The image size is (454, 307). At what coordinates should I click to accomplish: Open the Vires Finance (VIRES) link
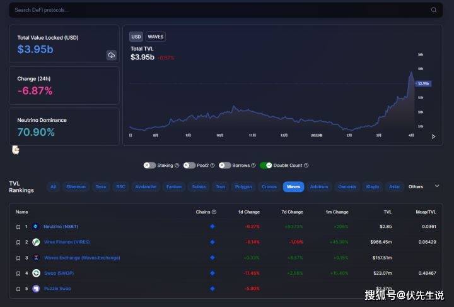point(67,242)
